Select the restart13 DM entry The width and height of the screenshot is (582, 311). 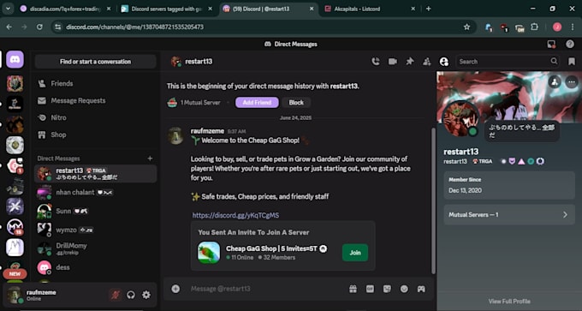96,174
